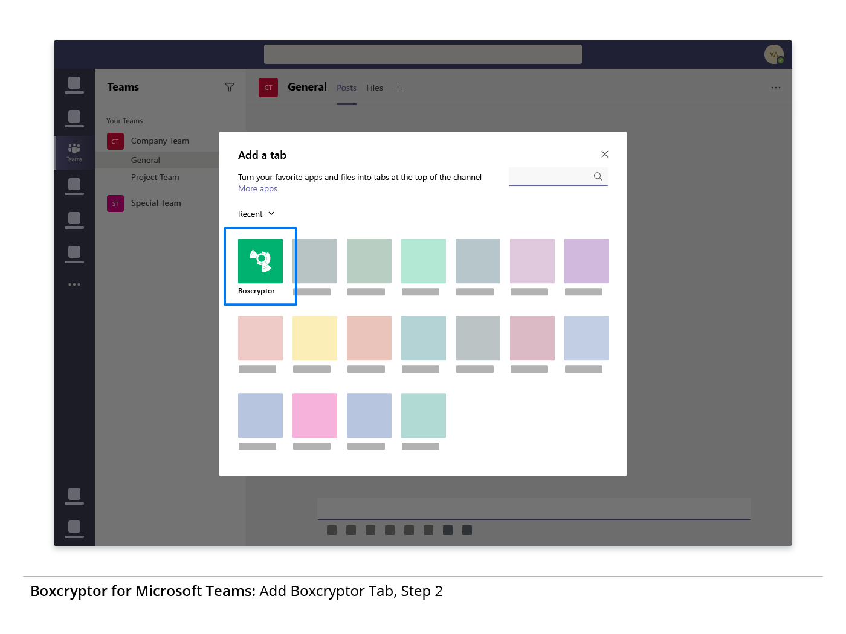Screen dimensions: 846x634
Task: Close the Add a tab dialog
Action: point(605,155)
